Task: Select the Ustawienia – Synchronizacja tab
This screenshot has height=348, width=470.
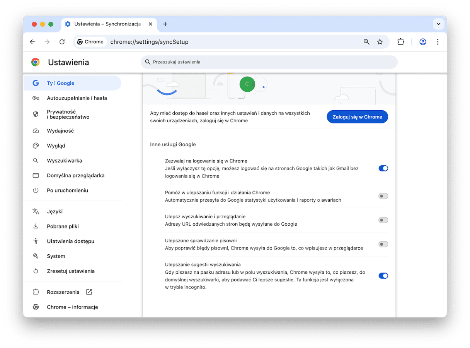Action: 109,24
